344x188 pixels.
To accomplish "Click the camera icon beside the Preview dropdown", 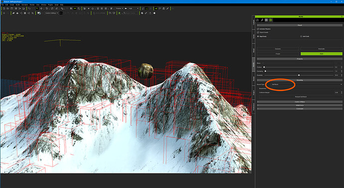I will [126, 8].
